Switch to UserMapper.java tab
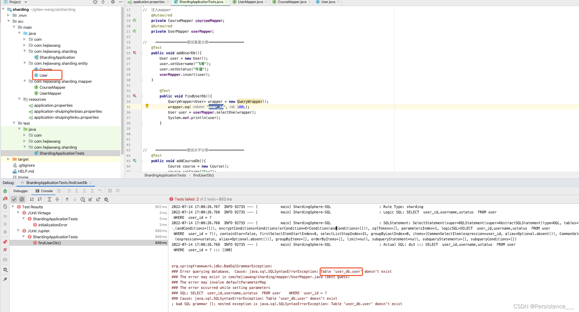This screenshot has width=579, height=312. 250,2
